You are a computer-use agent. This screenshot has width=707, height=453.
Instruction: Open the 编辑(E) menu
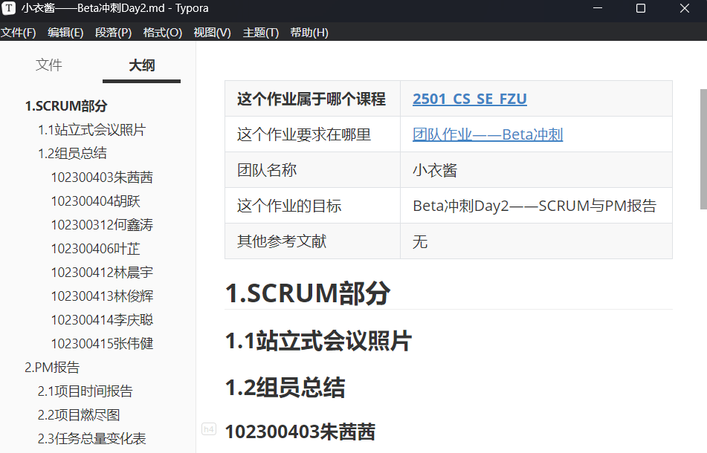[x=65, y=33]
